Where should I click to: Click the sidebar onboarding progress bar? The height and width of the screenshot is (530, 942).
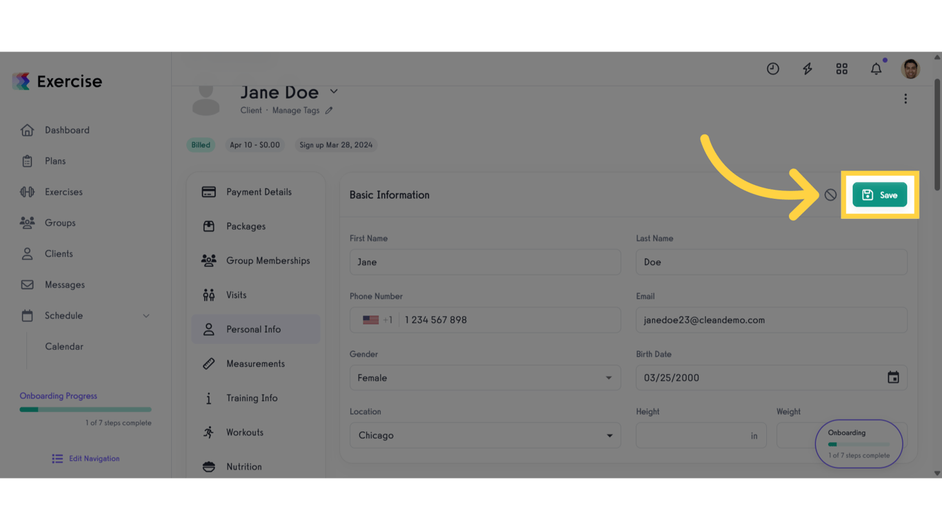[x=86, y=410]
